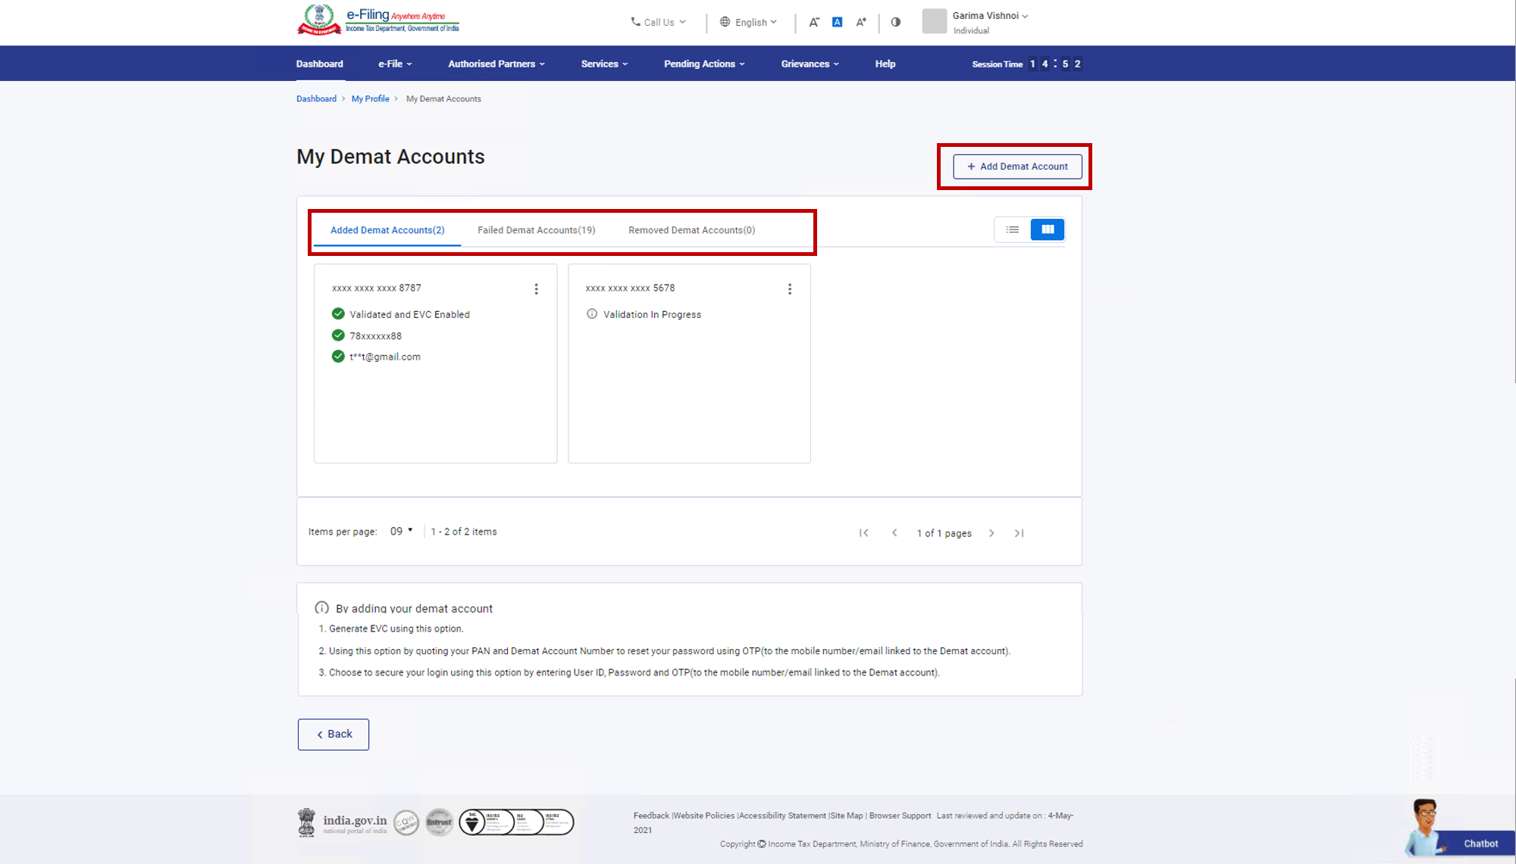Toggle high contrast mode icon
The height and width of the screenshot is (864, 1516).
(895, 22)
